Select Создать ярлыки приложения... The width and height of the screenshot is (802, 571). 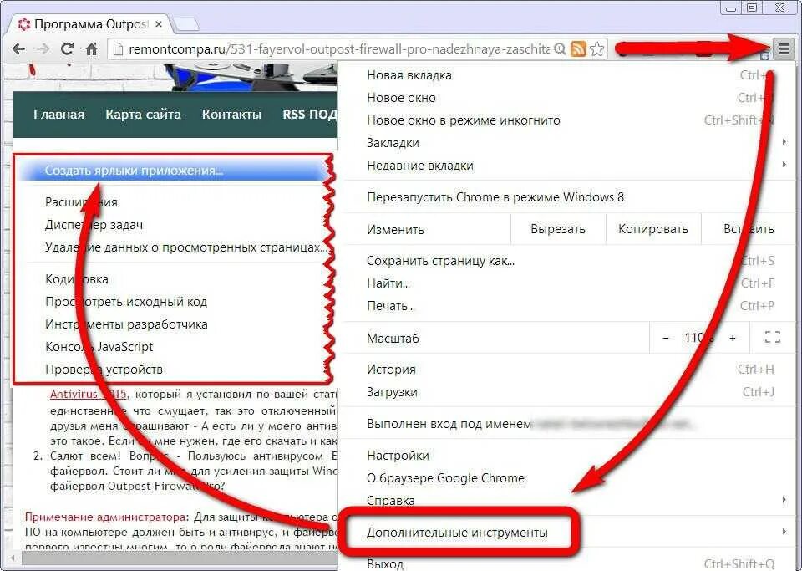172,171
